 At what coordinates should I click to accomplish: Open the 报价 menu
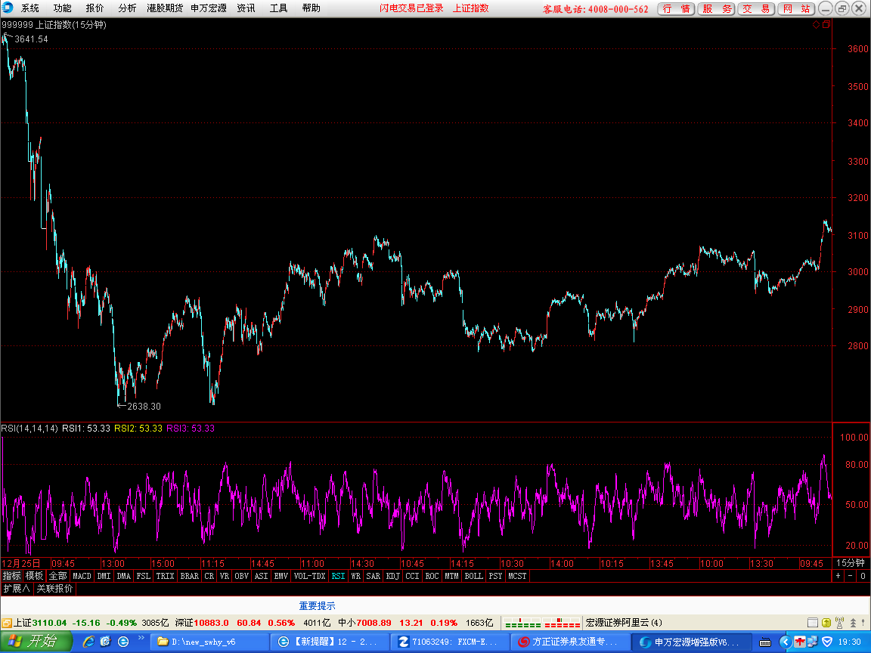tap(95, 8)
